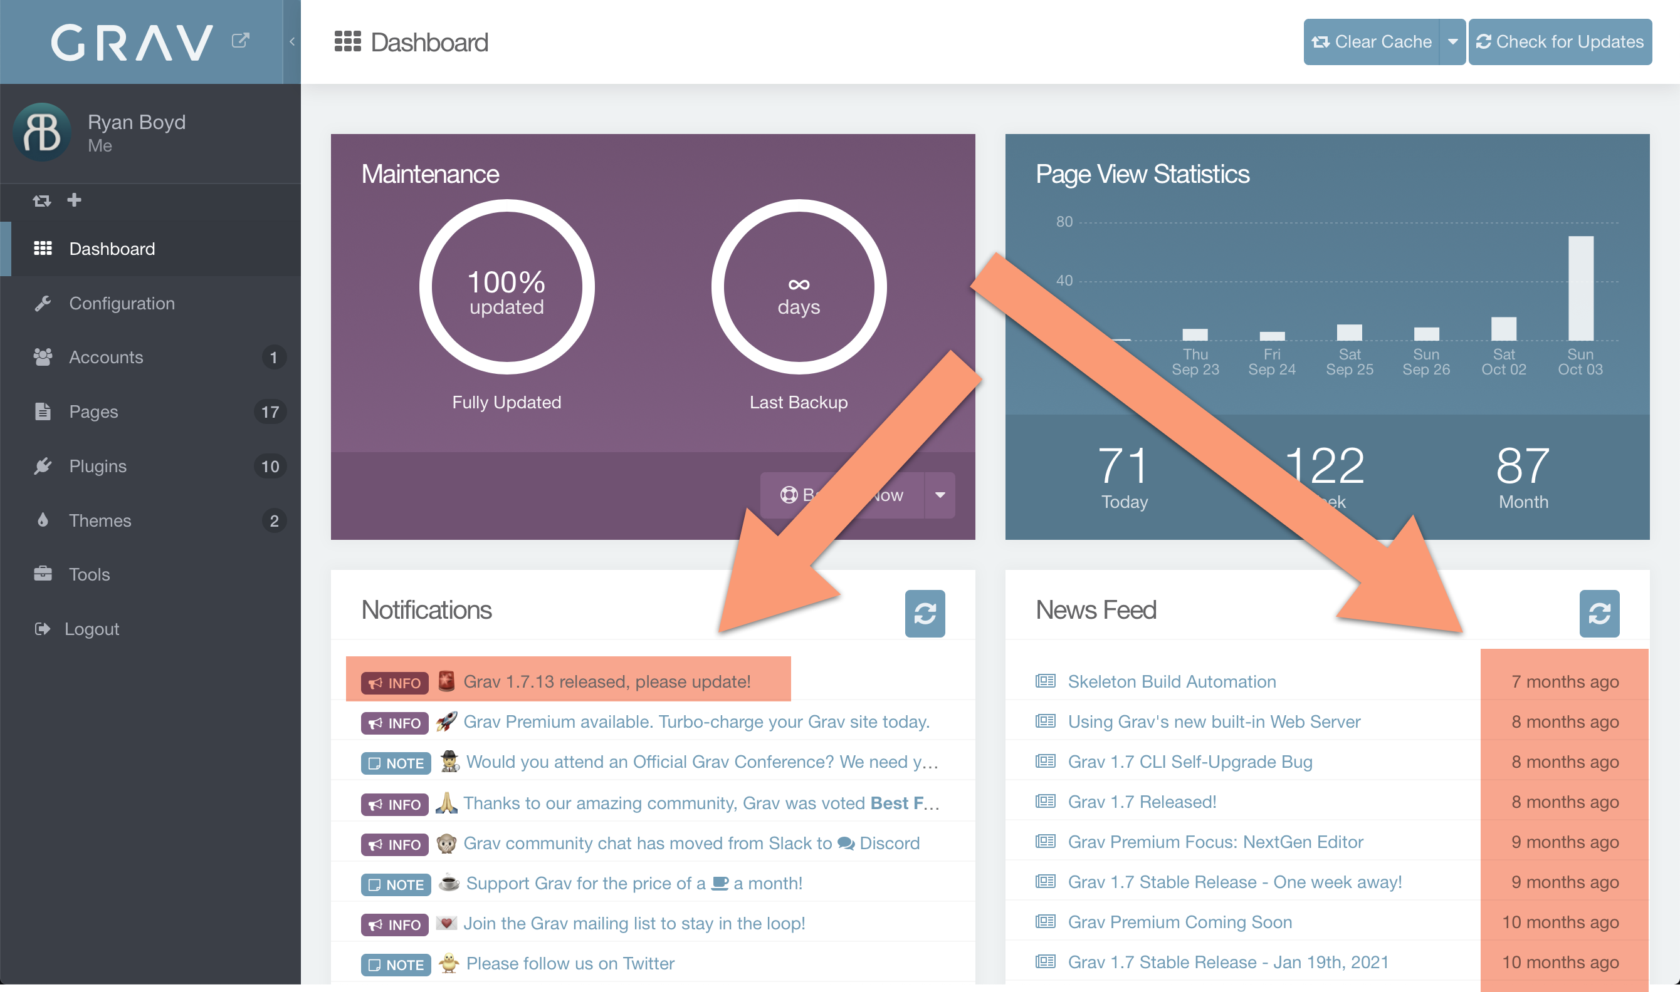The image size is (1680, 992).
Task: Click the plus add-page icon in sidebar
Action: coord(74,199)
